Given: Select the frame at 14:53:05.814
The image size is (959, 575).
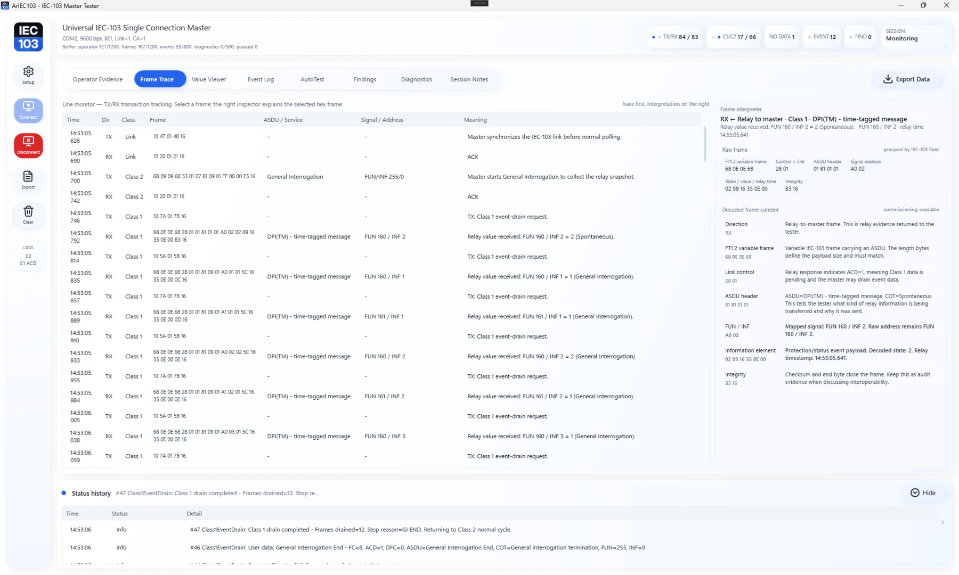Looking at the screenshot, I should click(384, 257).
